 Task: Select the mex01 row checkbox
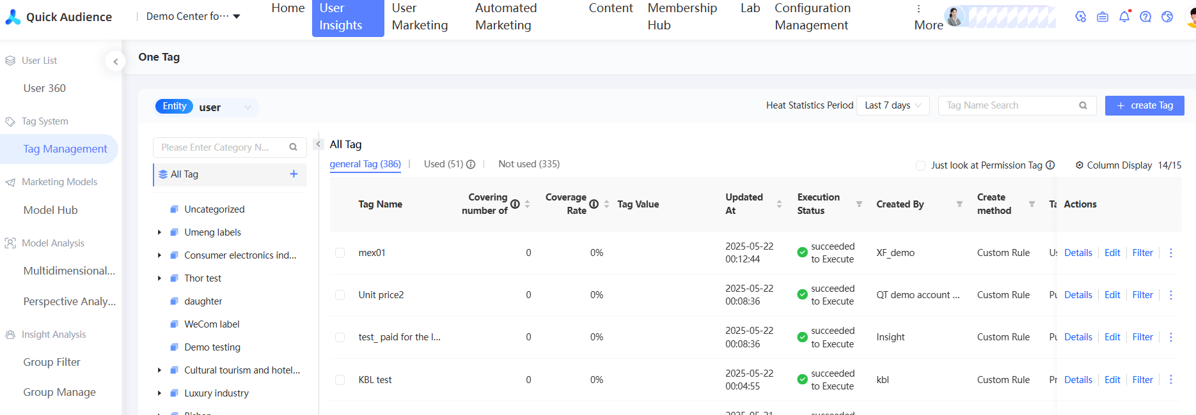click(x=340, y=253)
